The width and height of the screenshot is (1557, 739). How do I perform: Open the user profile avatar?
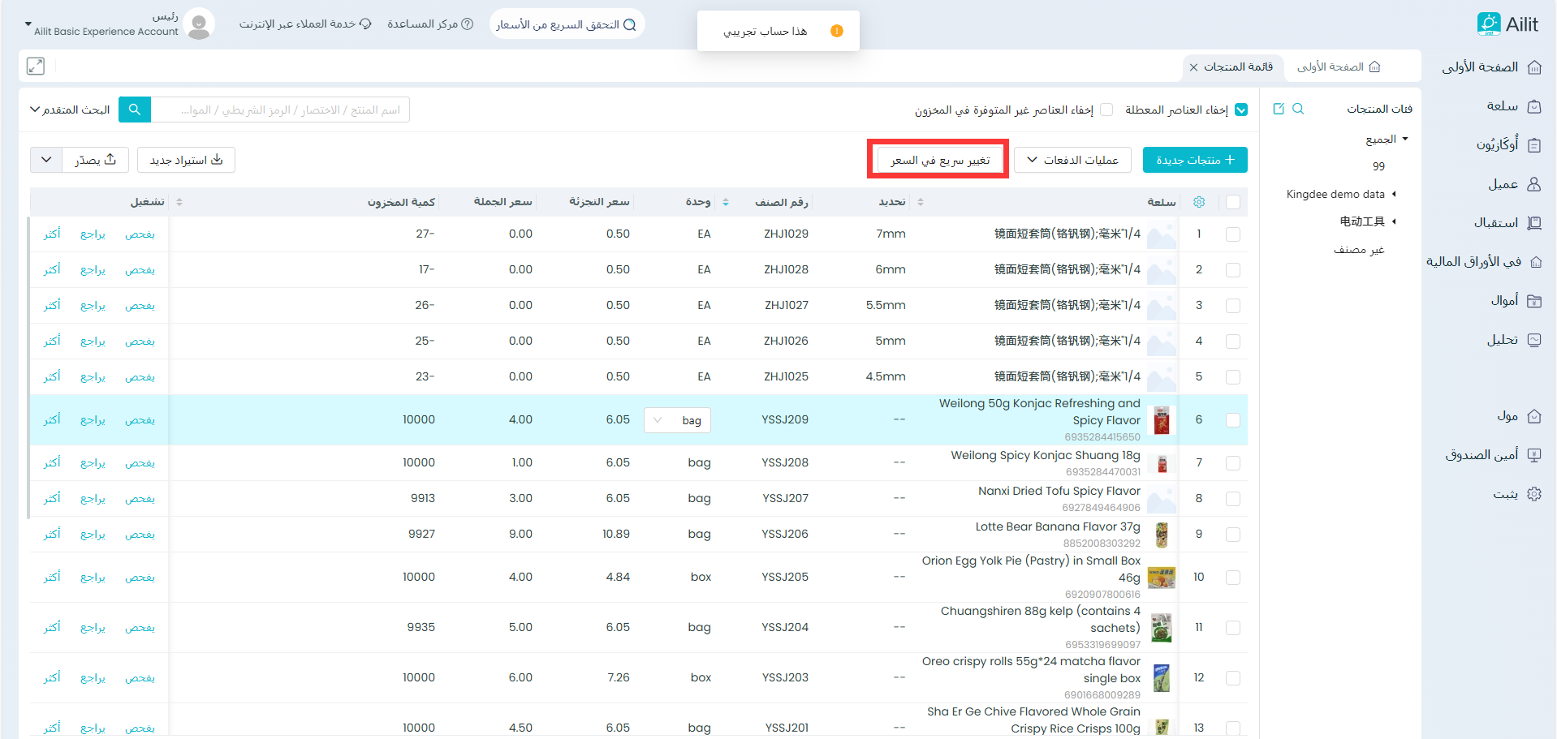pyautogui.click(x=199, y=24)
